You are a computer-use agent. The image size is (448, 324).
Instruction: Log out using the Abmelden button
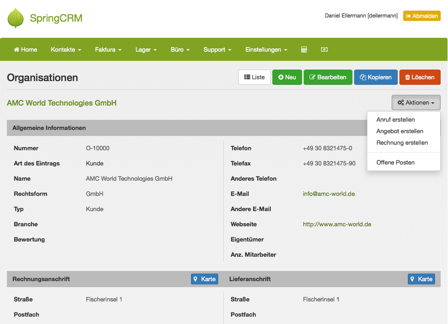point(422,16)
